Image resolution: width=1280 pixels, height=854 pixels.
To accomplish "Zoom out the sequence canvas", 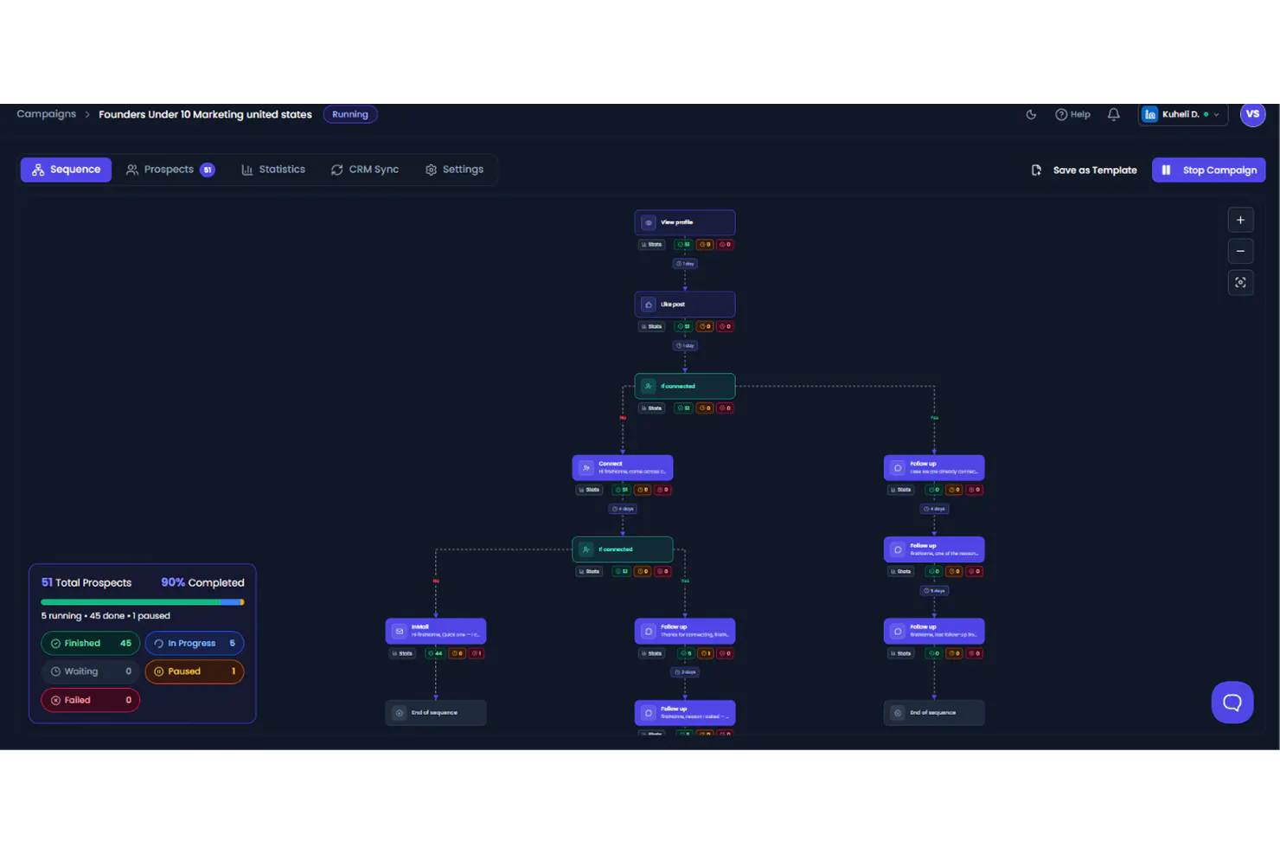I will click(1240, 251).
